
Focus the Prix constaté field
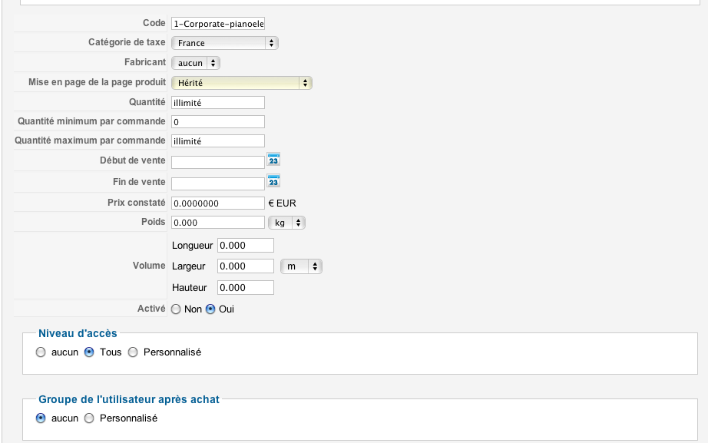point(218,203)
